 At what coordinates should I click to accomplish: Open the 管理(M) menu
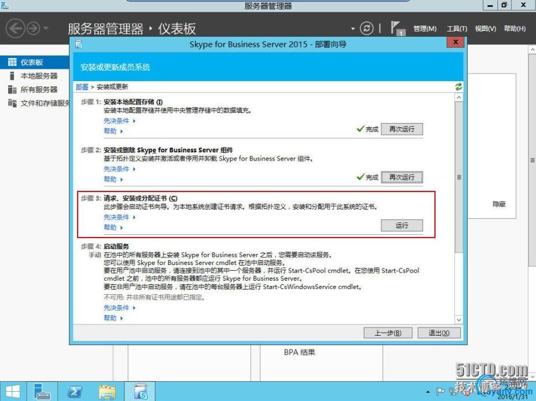pos(425,29)
